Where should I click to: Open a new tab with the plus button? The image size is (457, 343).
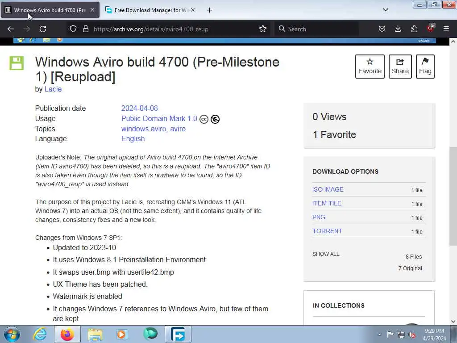(209, 10)
